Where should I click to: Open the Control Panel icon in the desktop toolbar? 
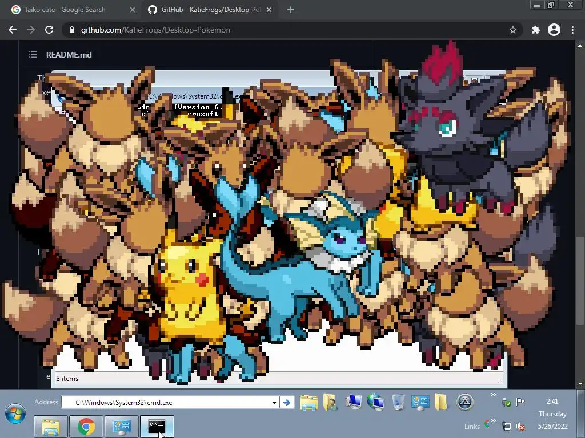tap(420, 402)
